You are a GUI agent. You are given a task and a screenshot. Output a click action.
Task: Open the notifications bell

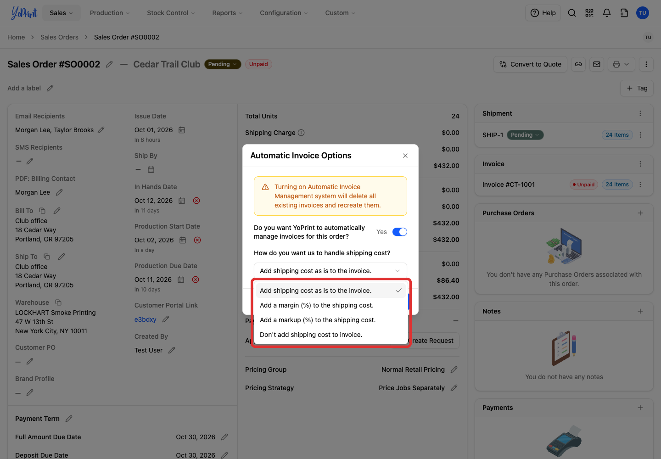click(607, 13)
